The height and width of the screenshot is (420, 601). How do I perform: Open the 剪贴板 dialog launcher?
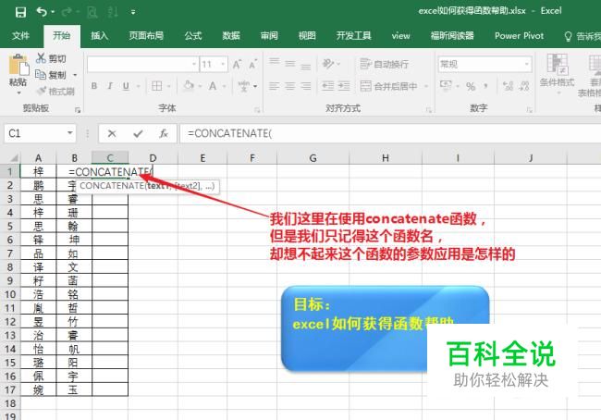point(78,110)
